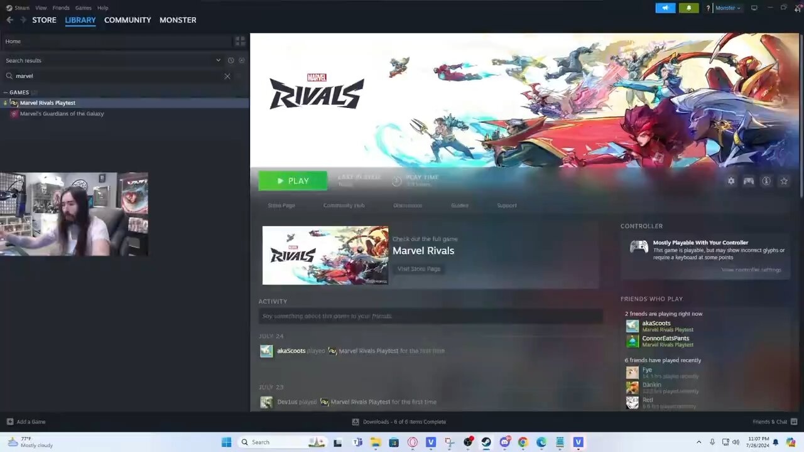Toggle the ready-to-play filter icon
Image resolution: width=804 pixels, height=452 pixels.
coord(242,60)
